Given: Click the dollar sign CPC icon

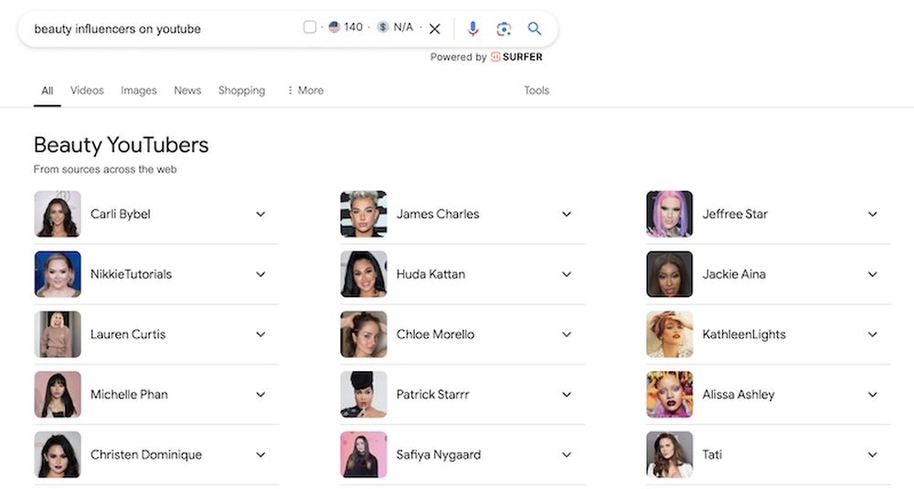Looking at the screenshot, I should click(x=382, y=27).
